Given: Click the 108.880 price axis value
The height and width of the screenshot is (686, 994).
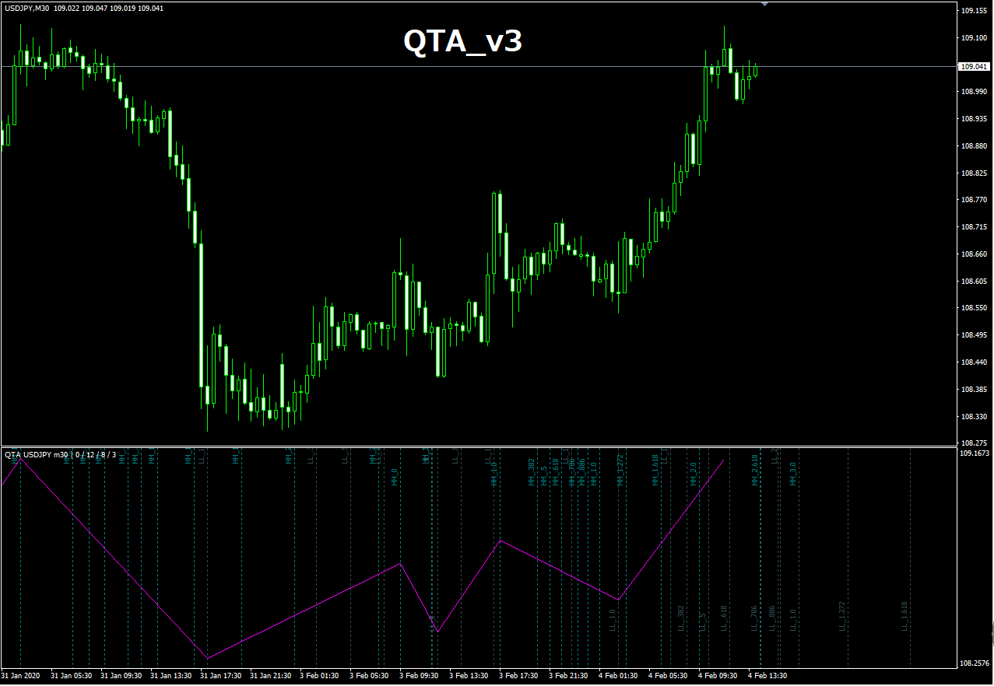Looking at the screenshot, I should click(974, 146).
